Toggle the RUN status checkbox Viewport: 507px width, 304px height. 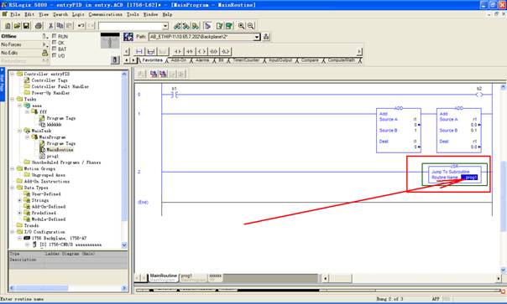[x=55, y=36]
